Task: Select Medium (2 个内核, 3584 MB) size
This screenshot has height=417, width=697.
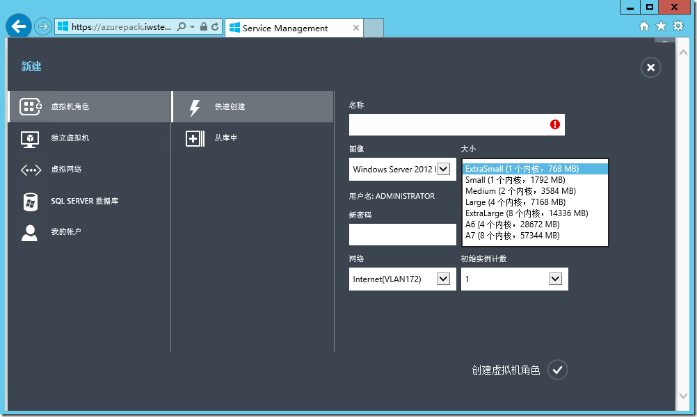Action: pyautogui.click(x=535, y=191)
